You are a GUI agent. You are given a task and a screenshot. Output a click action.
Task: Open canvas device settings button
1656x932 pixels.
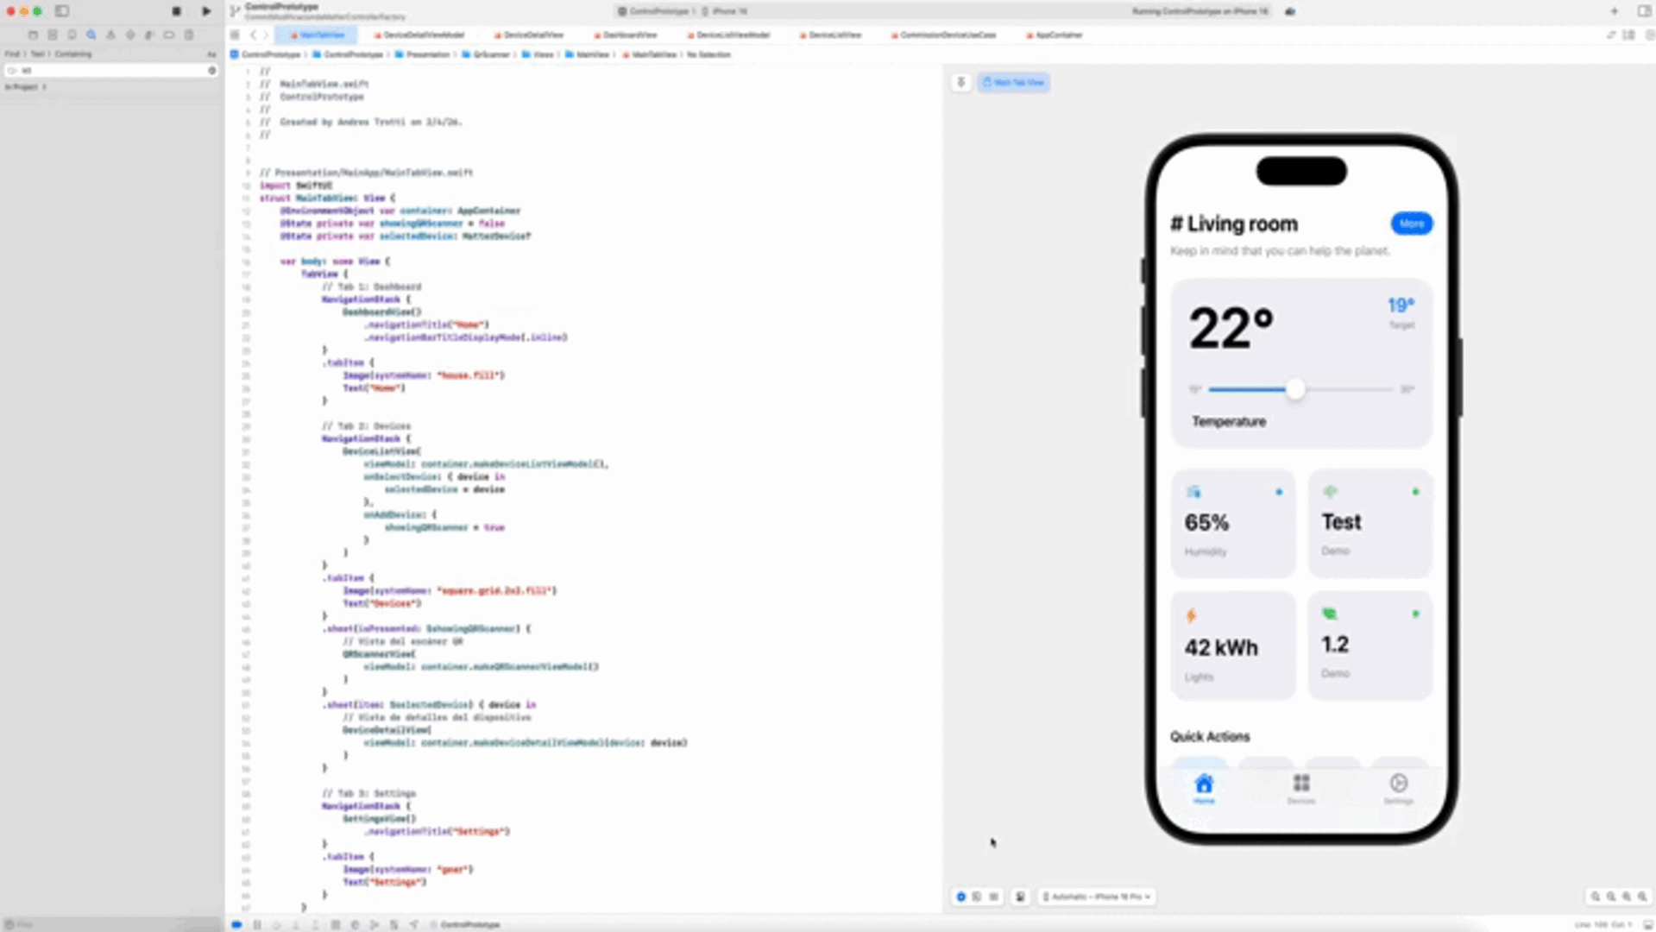(x=1020, y=897)
